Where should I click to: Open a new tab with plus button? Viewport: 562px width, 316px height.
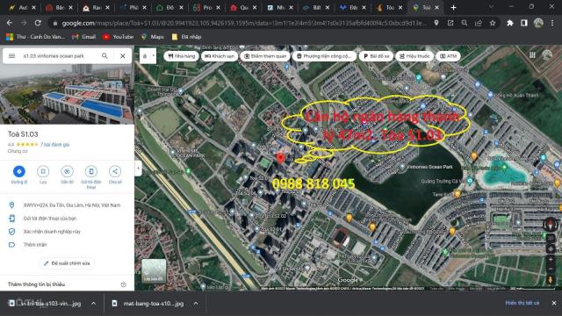pyautogui.click(x=453, y=8)
